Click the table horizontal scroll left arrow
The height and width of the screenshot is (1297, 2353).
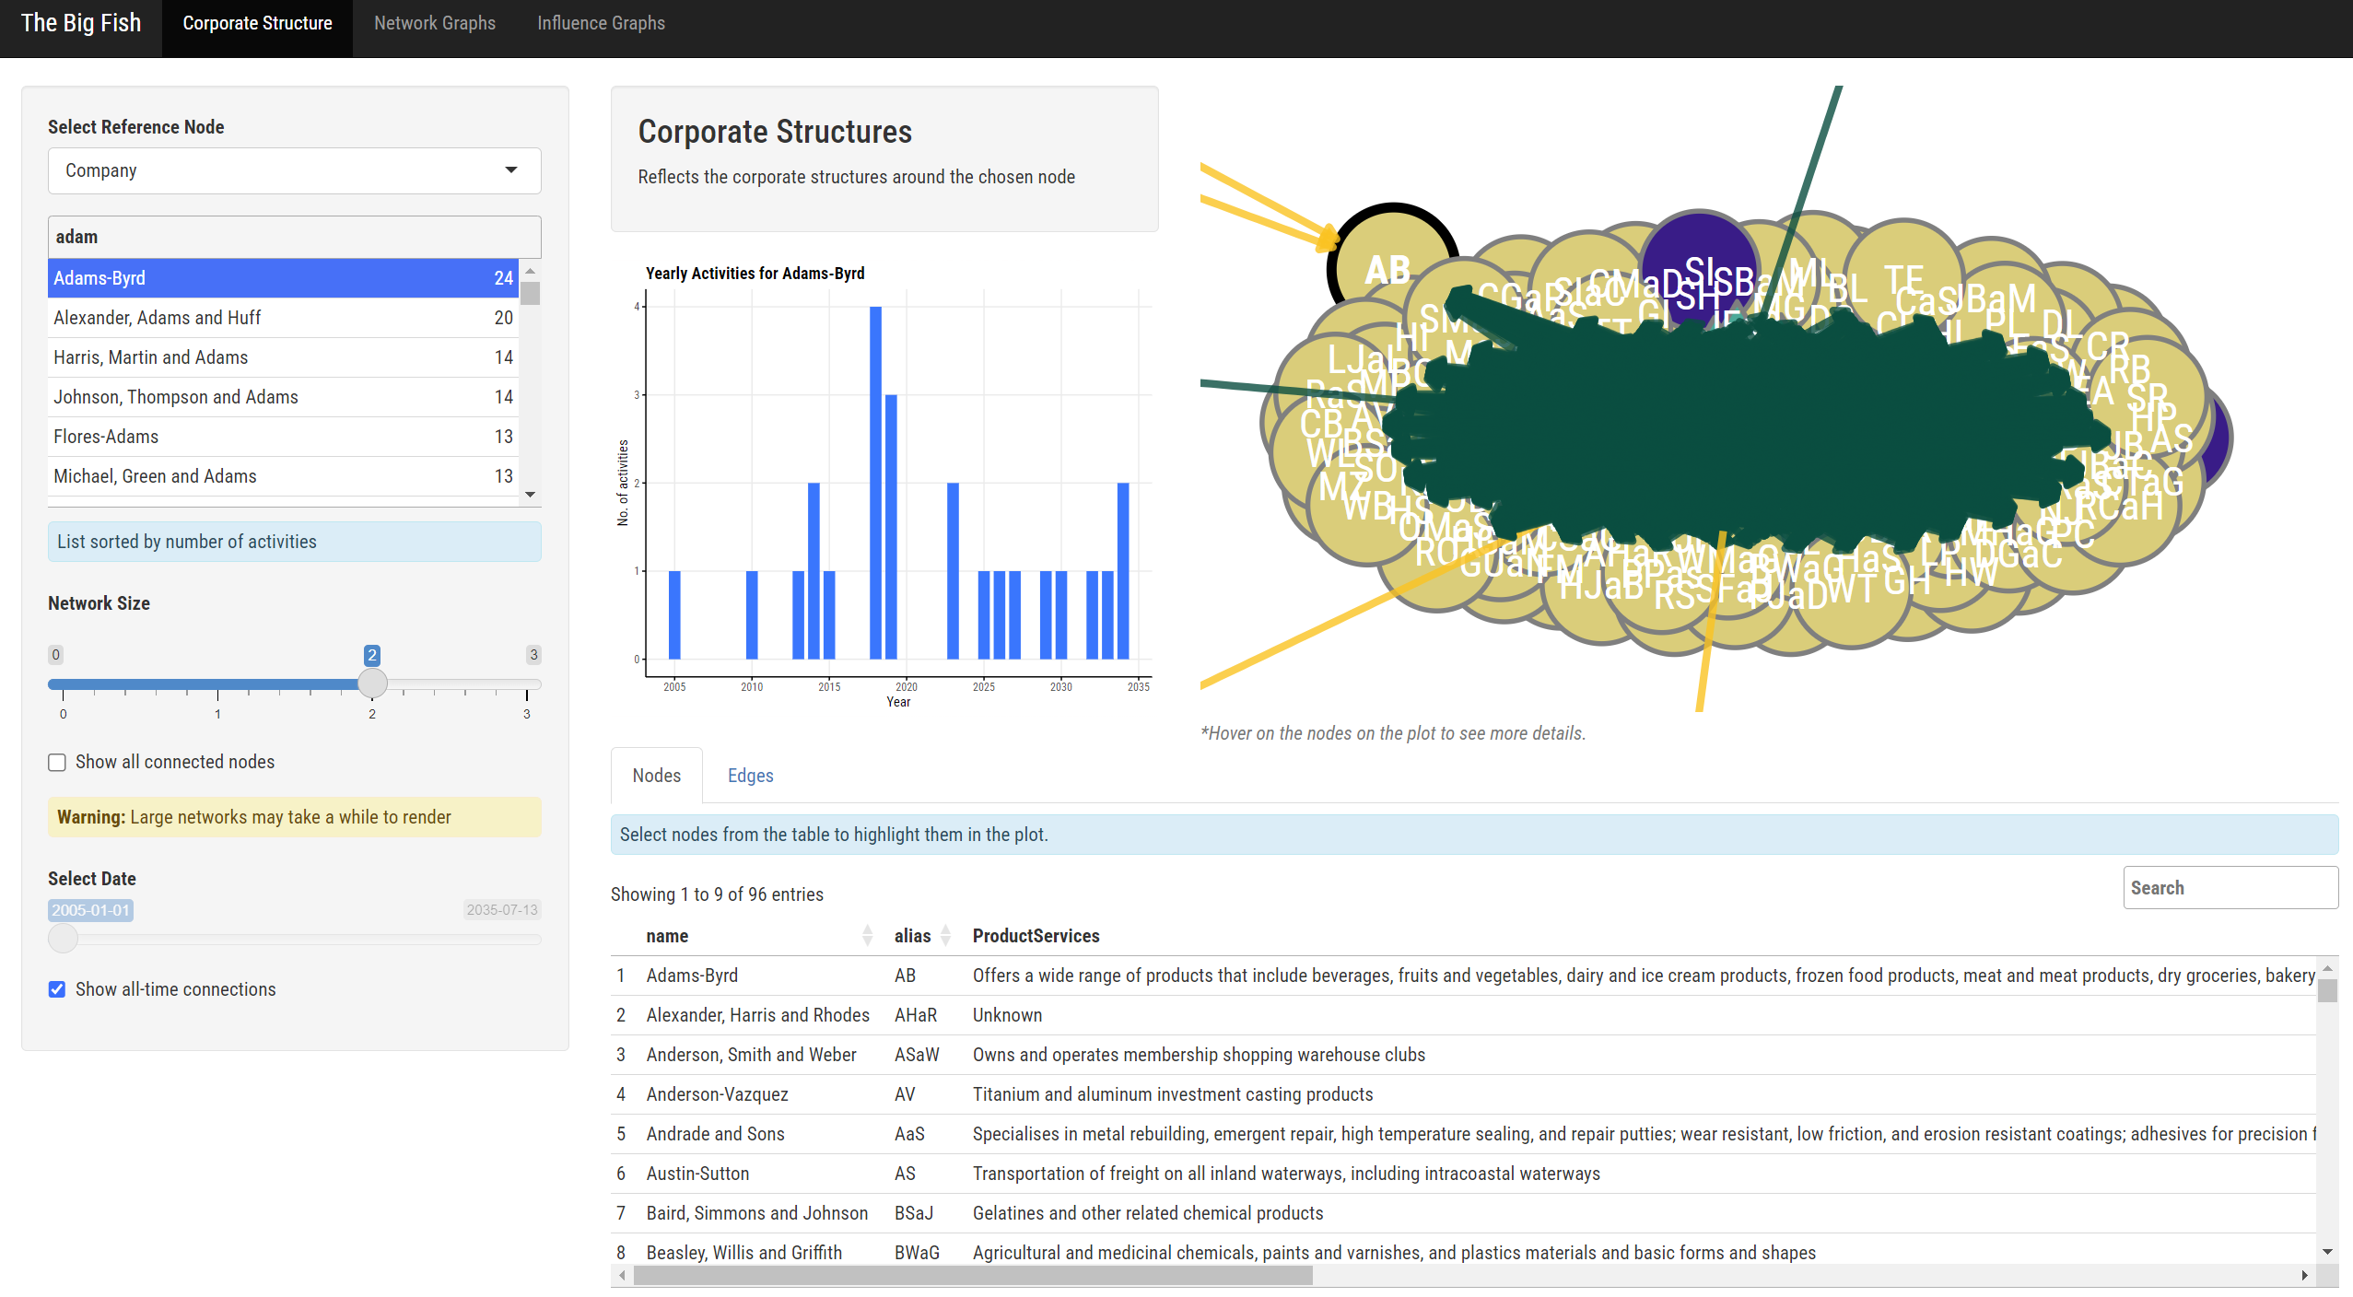623,1276
